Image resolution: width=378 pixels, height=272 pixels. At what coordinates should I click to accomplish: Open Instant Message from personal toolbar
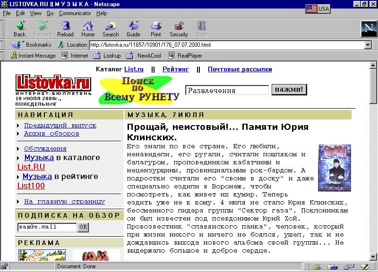pyautogui.click(x=33, y=56)
